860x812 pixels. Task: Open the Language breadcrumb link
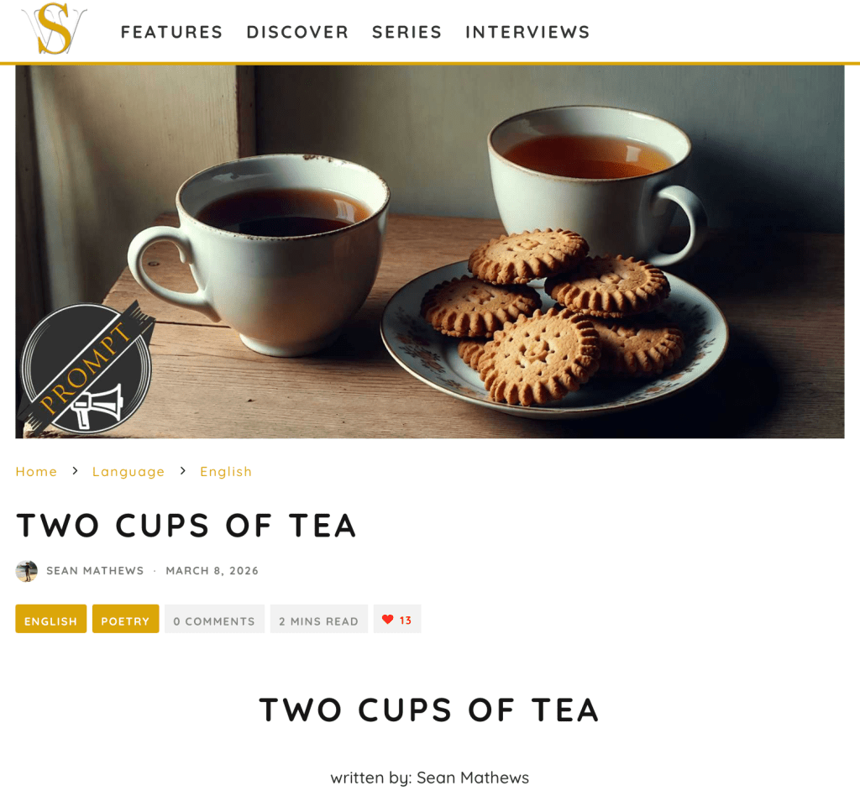[x=128, y=472]
